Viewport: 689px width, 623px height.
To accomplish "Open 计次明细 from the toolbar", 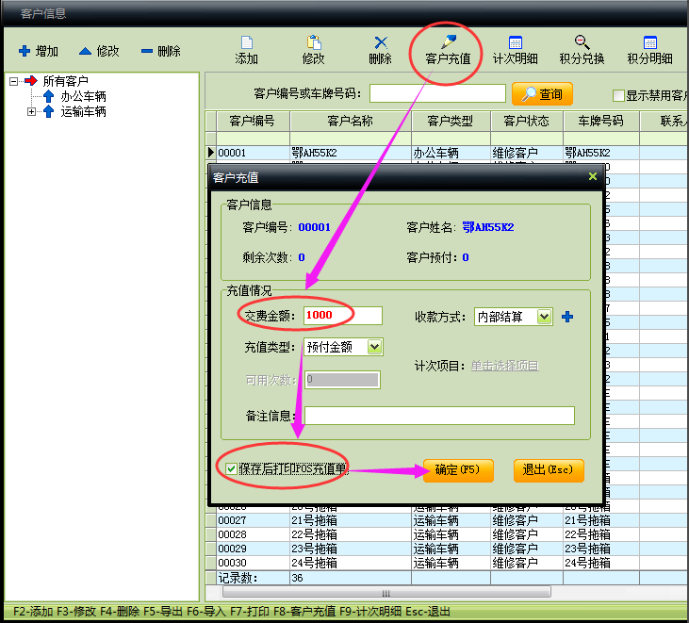I will (515, 50).
